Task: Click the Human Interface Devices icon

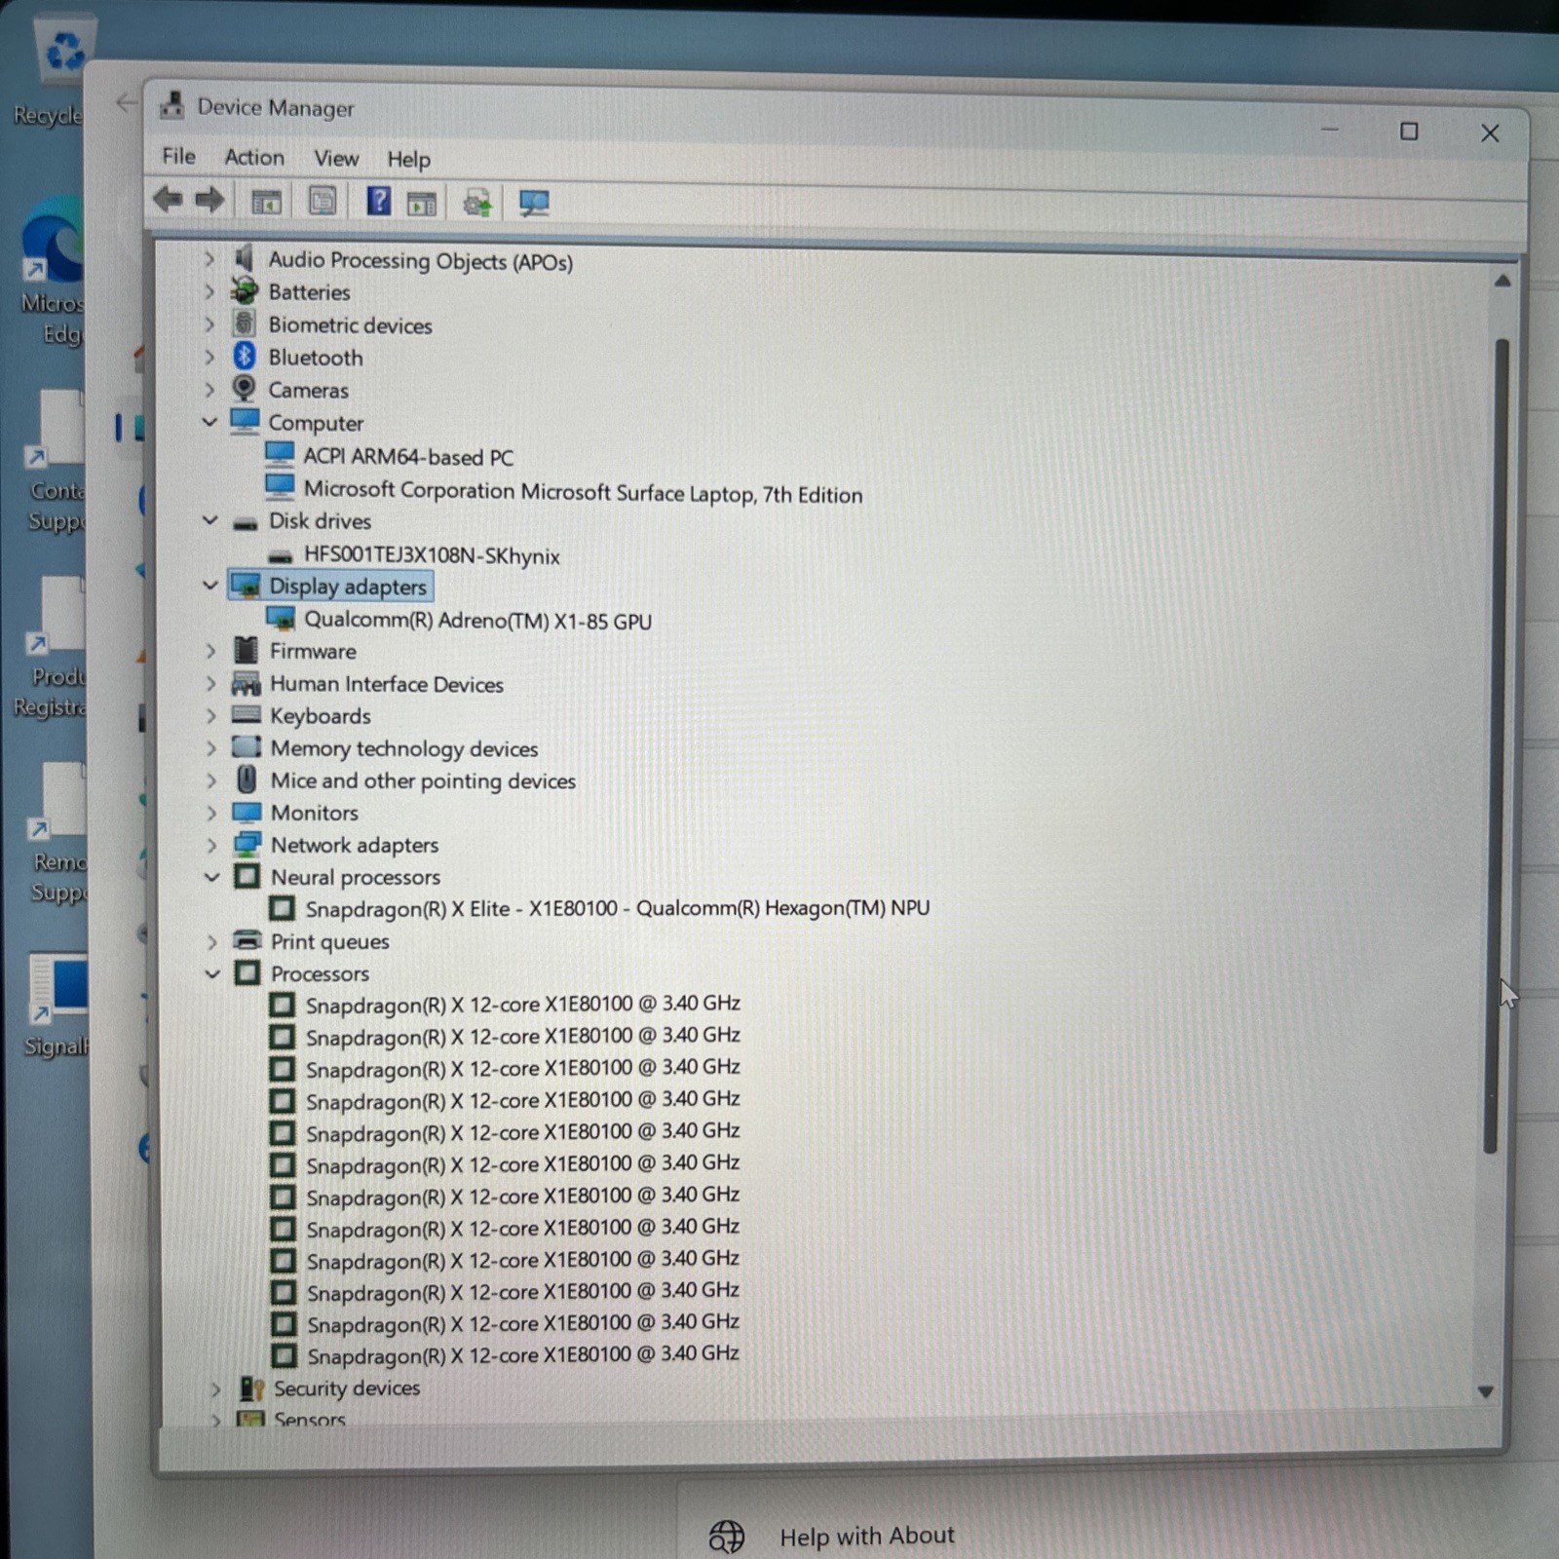Action: (246, 683)
